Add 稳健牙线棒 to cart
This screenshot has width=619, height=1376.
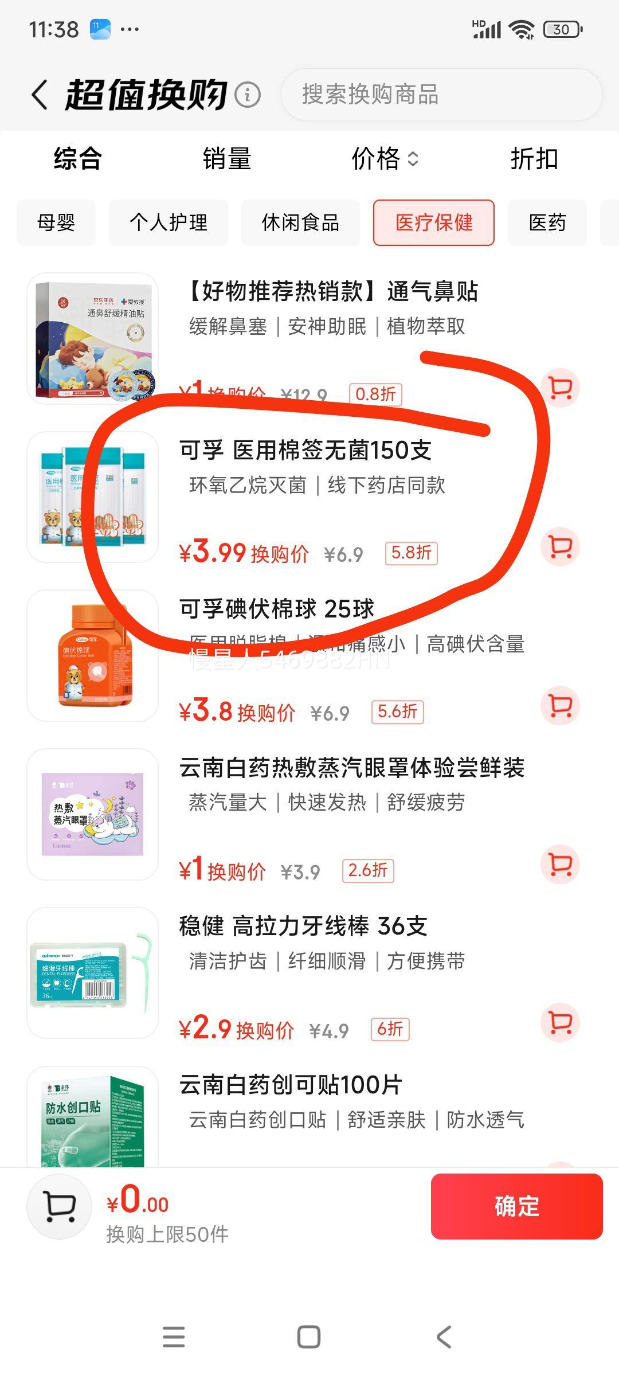561,1022
